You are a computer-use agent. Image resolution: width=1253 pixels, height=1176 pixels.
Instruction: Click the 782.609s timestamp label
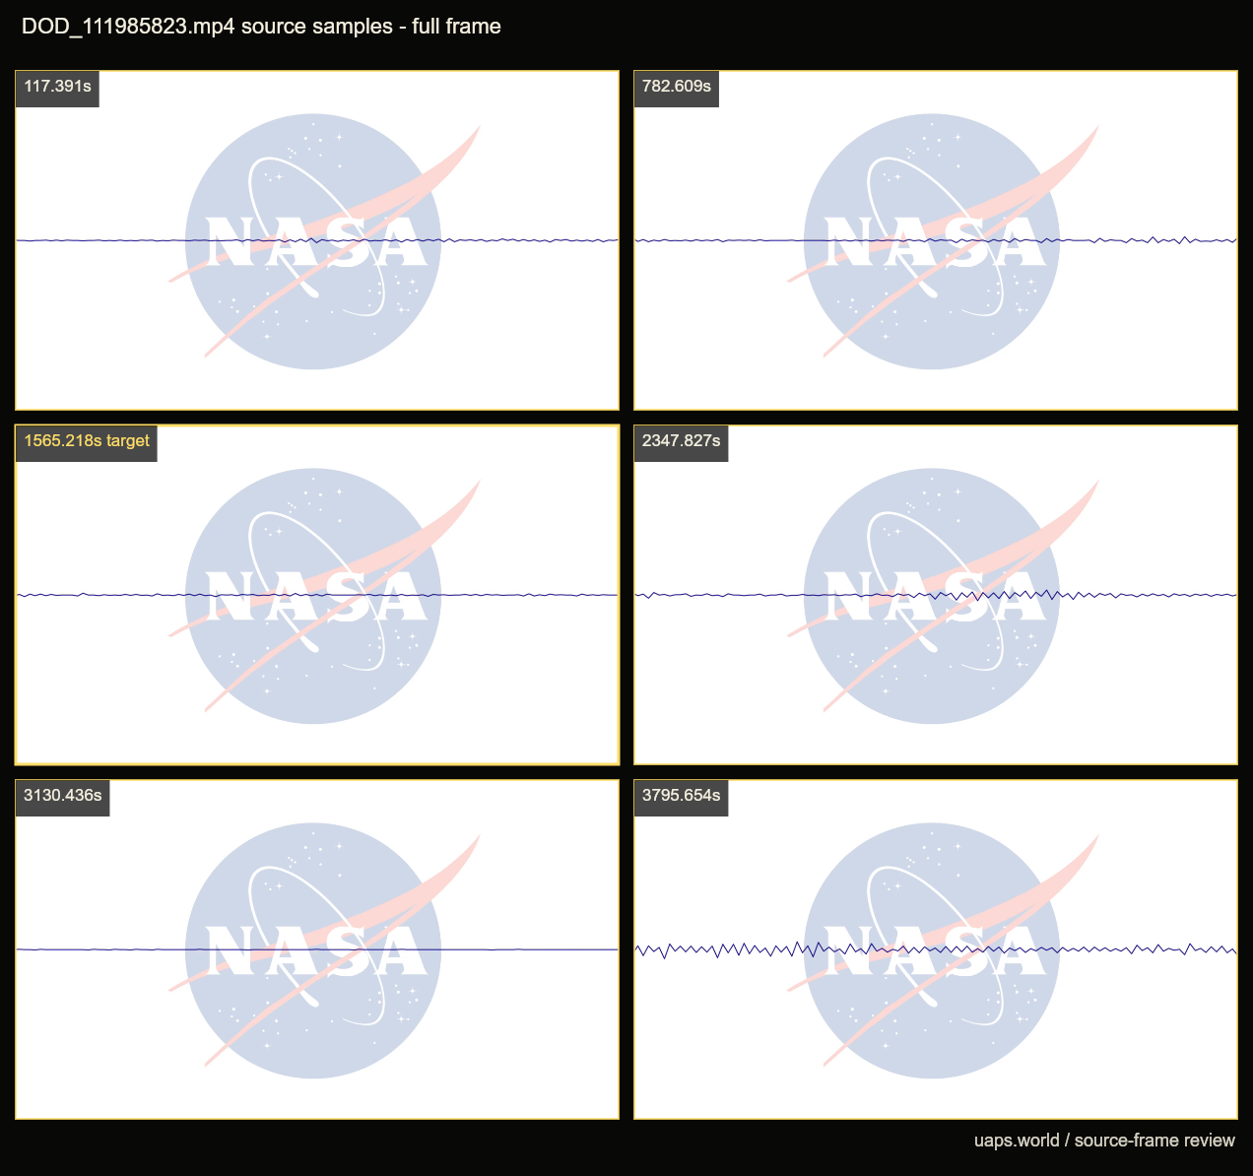(677, 87)
